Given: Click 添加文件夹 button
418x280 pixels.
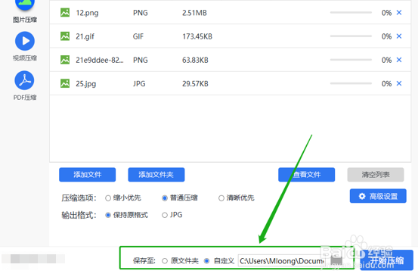Looking at the screenshot, I should (156, 175).
